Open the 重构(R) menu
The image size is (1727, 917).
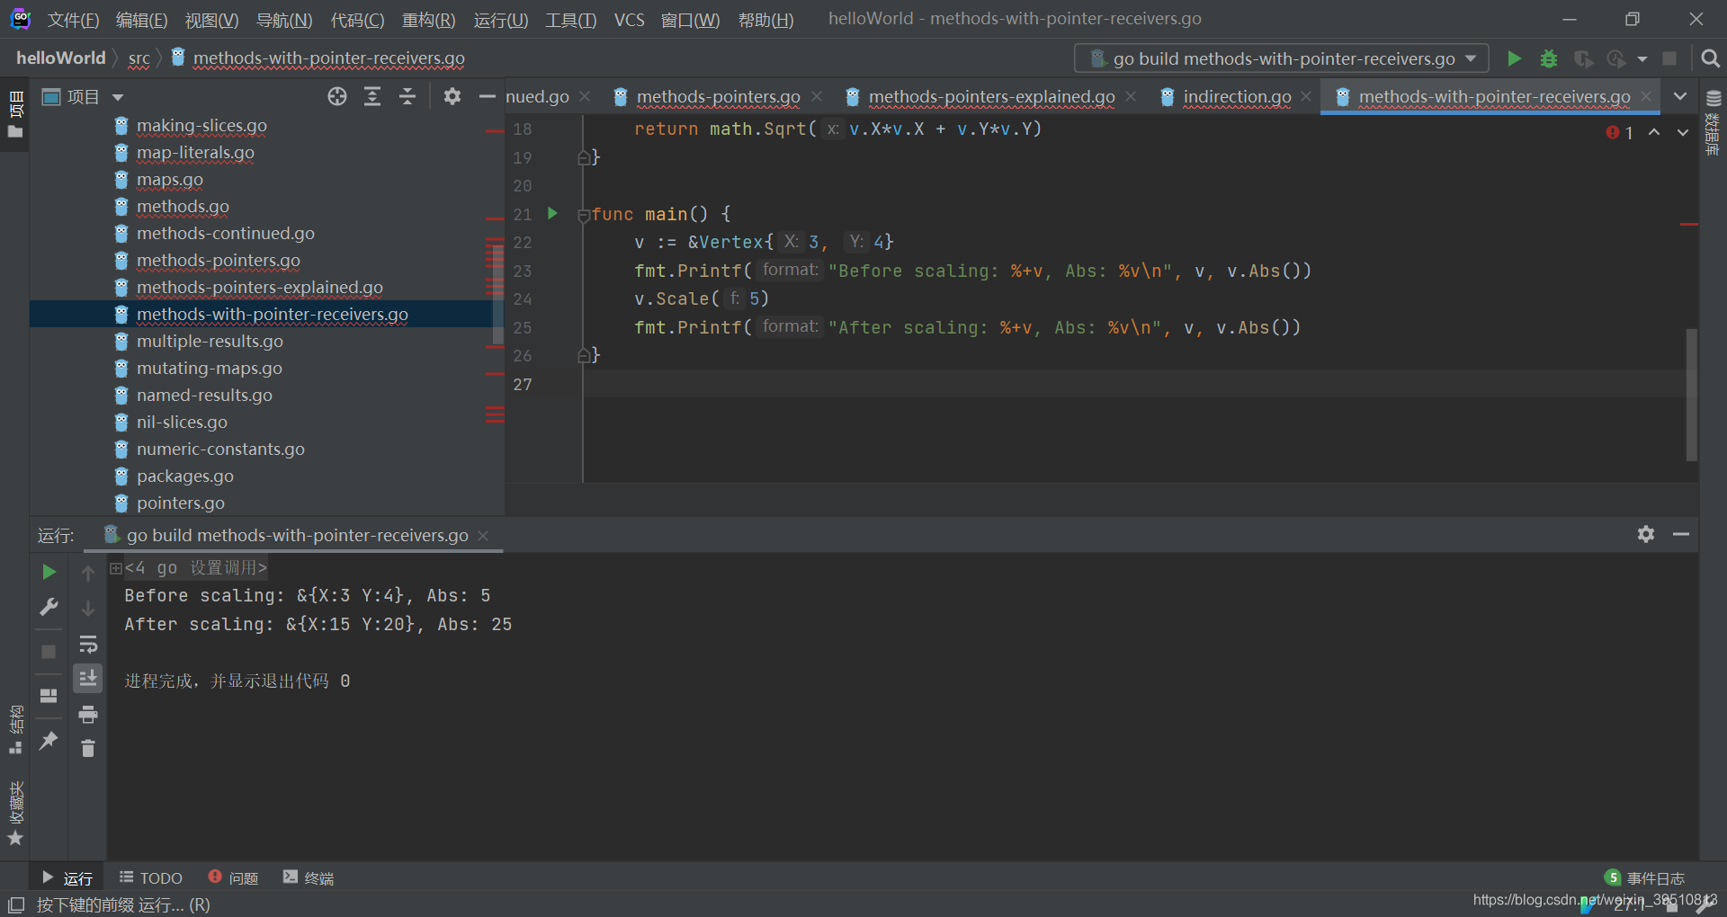tap(428, 20)
